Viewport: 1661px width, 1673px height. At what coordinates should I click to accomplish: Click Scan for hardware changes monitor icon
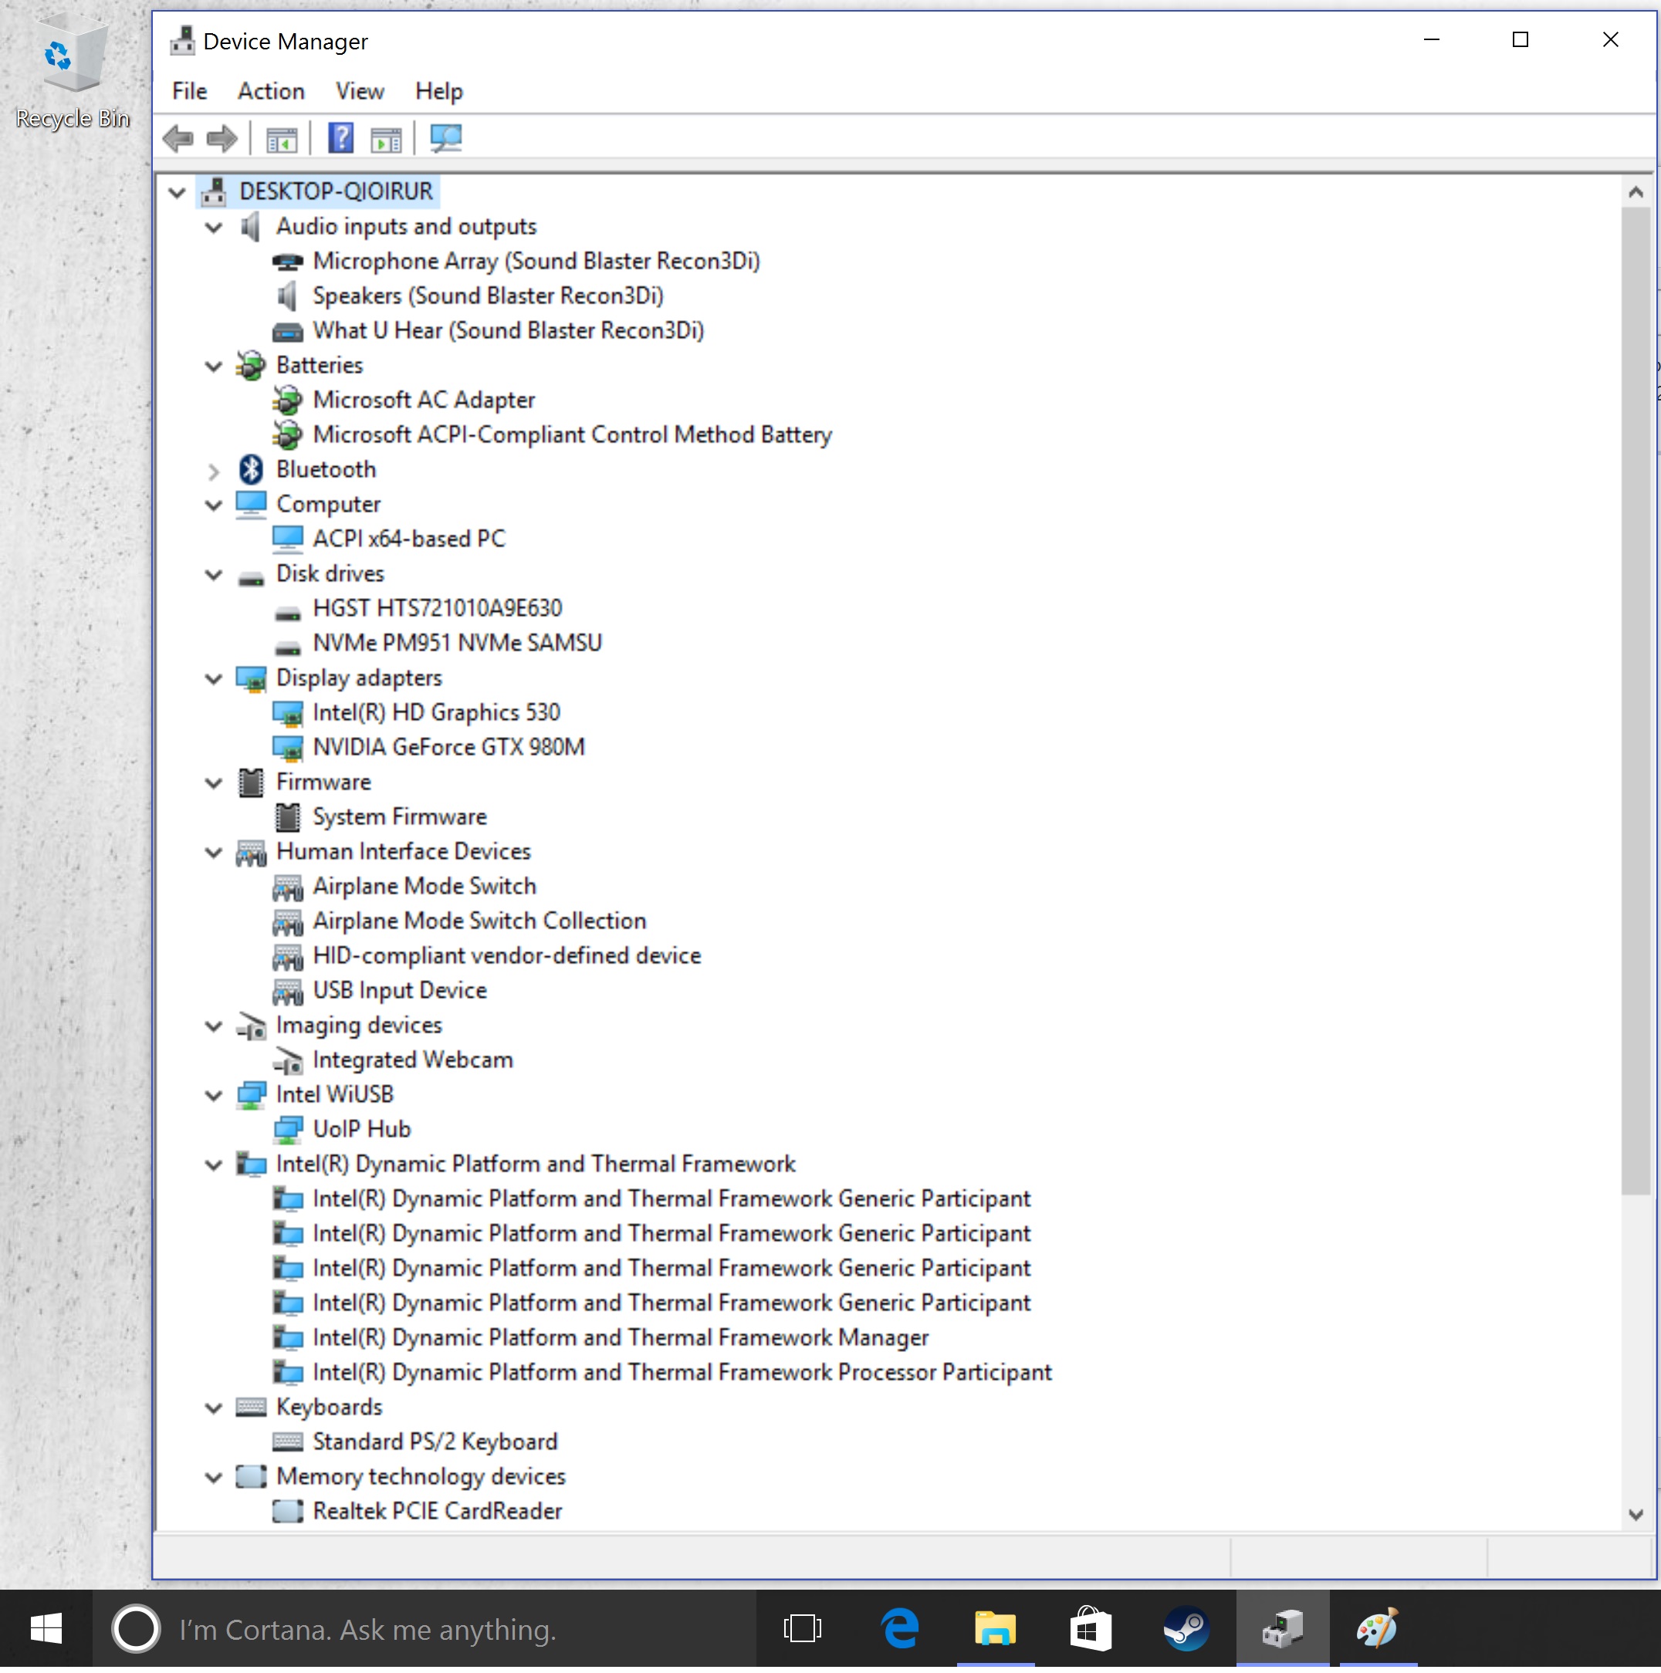tap(445, 139)
